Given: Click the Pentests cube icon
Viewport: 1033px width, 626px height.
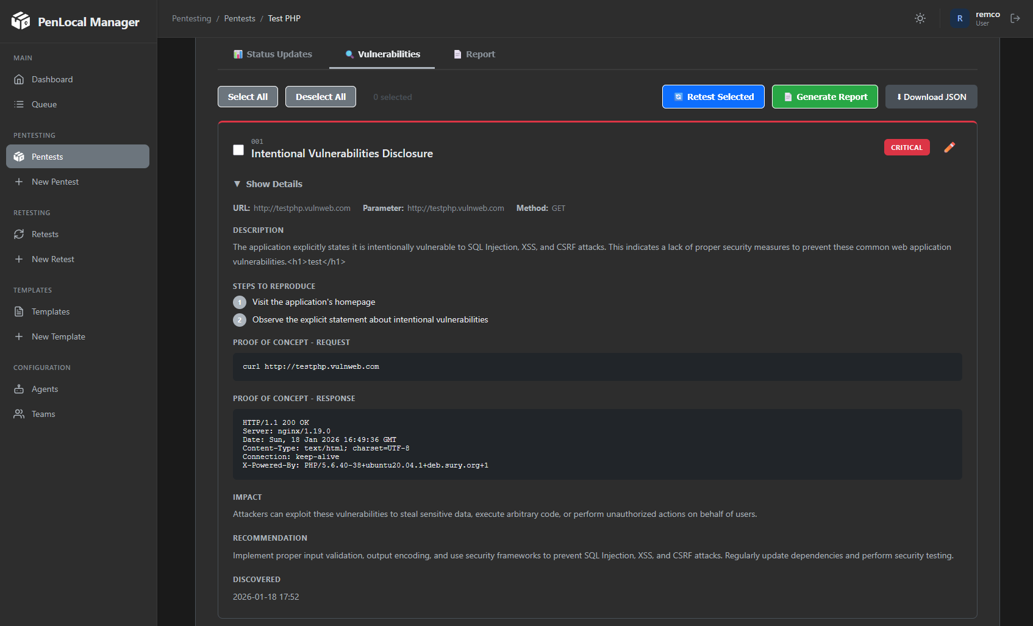Looking at the screenshot, I should coord(19,156).
